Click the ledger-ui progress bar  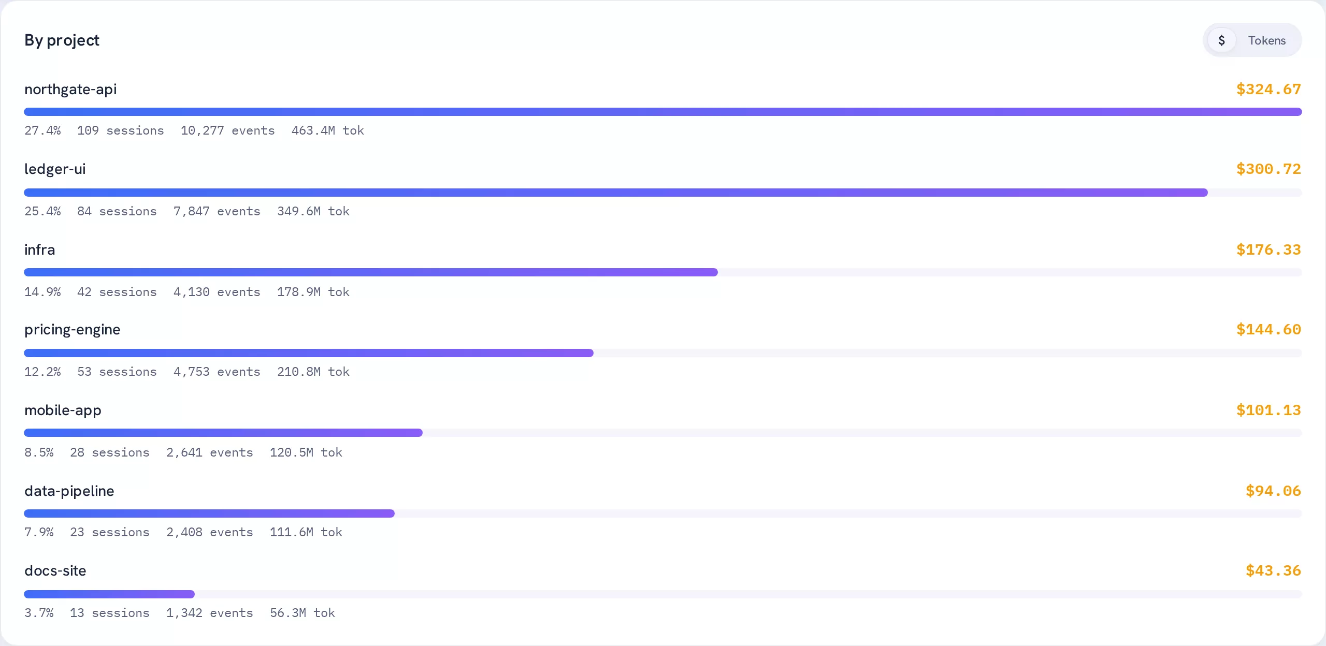(x=663, y=193)
